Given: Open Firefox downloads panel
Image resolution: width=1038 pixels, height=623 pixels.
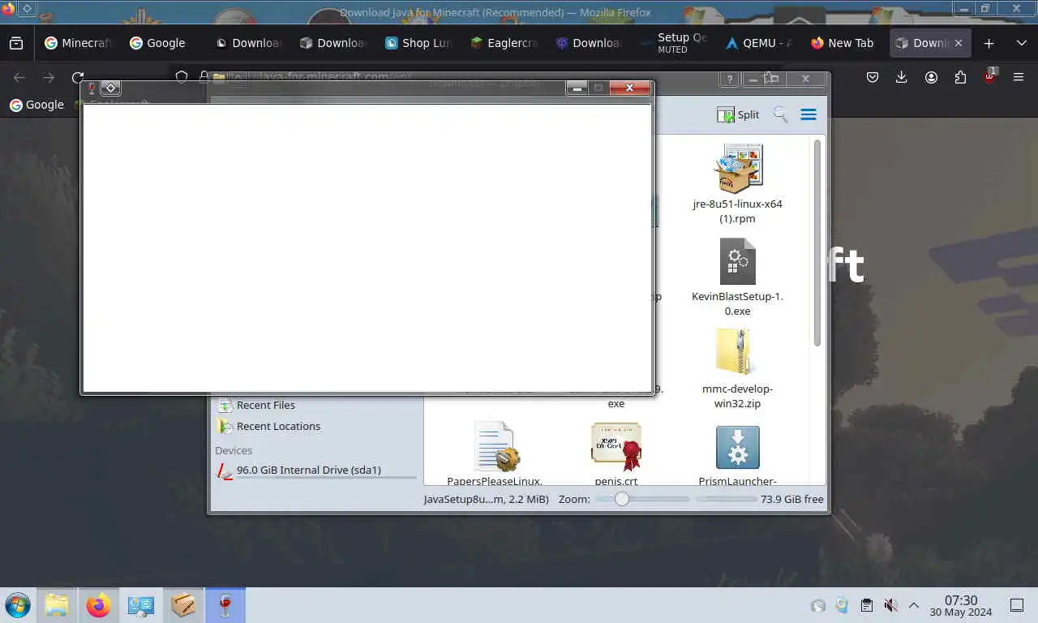Looking at the screenshot, I should 902,77.
